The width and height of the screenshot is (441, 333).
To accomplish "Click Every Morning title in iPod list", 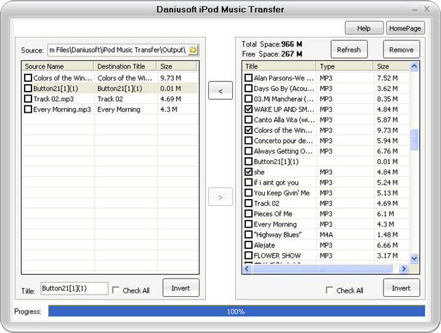I will pyautogui.click(x=275, y=224).
